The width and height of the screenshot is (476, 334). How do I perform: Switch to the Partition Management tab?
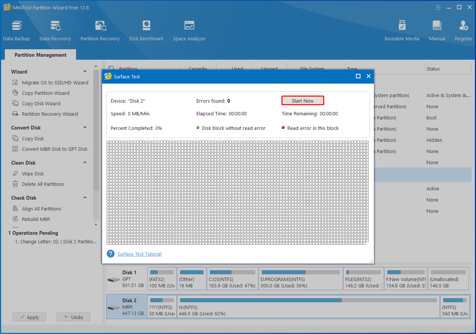coord(40,55)
